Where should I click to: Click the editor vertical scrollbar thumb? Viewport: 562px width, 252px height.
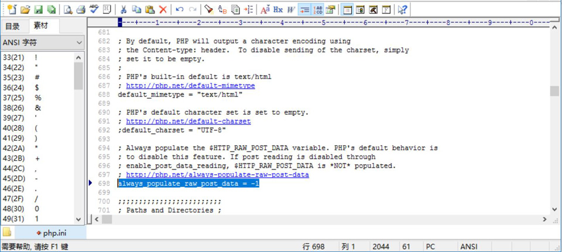554,91
